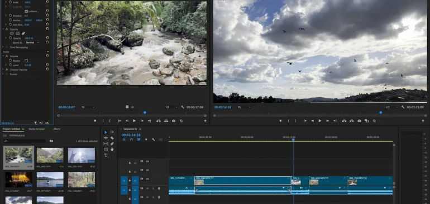
Task: Mute the A1 audio track
Action: (147, 188)
